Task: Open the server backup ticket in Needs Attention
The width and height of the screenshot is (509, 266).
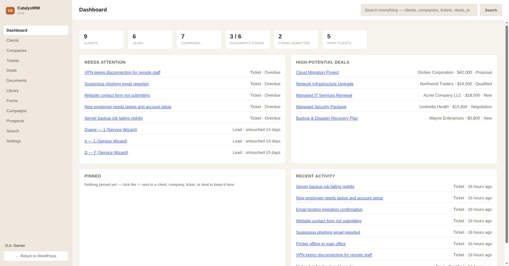Action: (113, 118)
